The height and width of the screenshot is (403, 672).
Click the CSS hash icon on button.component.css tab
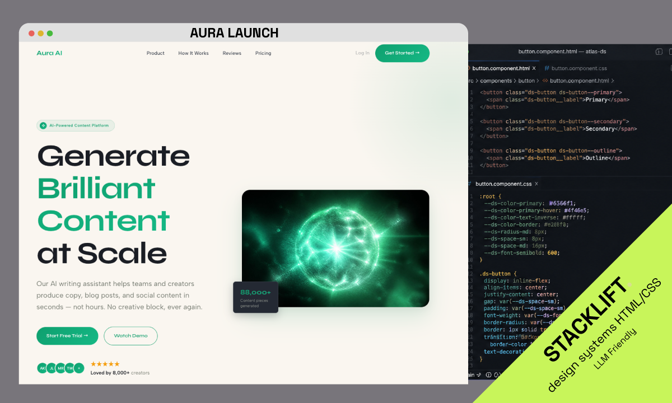click(x=547, y=68)
